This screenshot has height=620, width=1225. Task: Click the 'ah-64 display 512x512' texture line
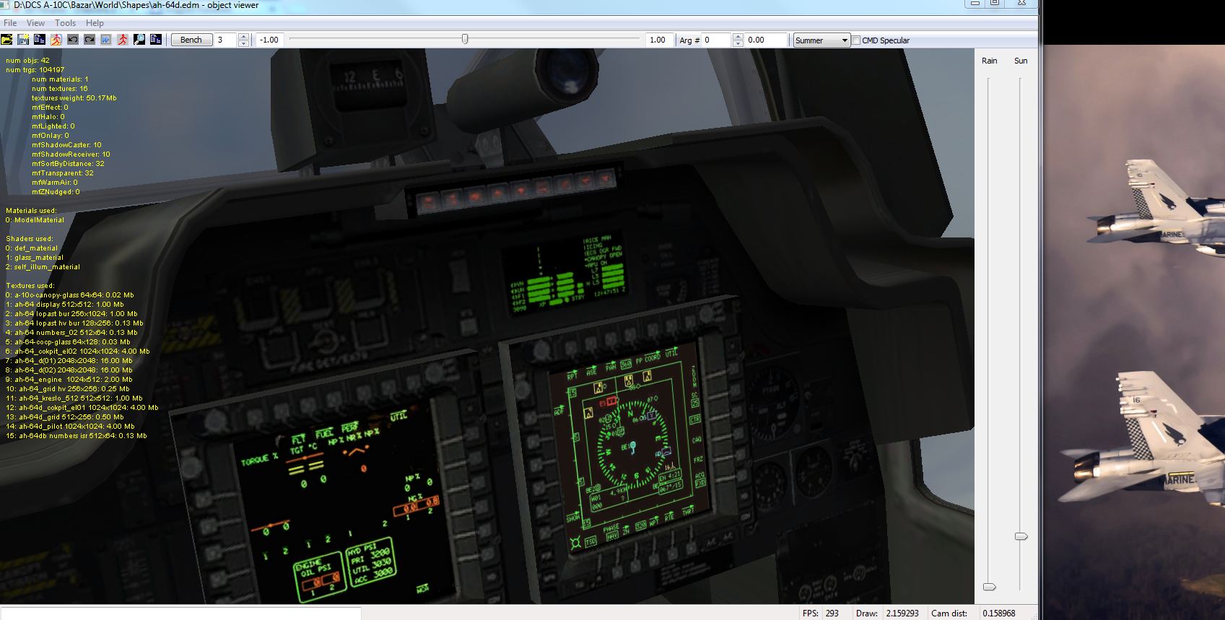click(x=65, y=305)
